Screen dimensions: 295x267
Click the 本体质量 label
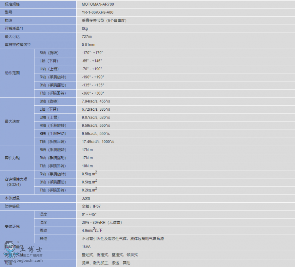(x=12, y=198)
